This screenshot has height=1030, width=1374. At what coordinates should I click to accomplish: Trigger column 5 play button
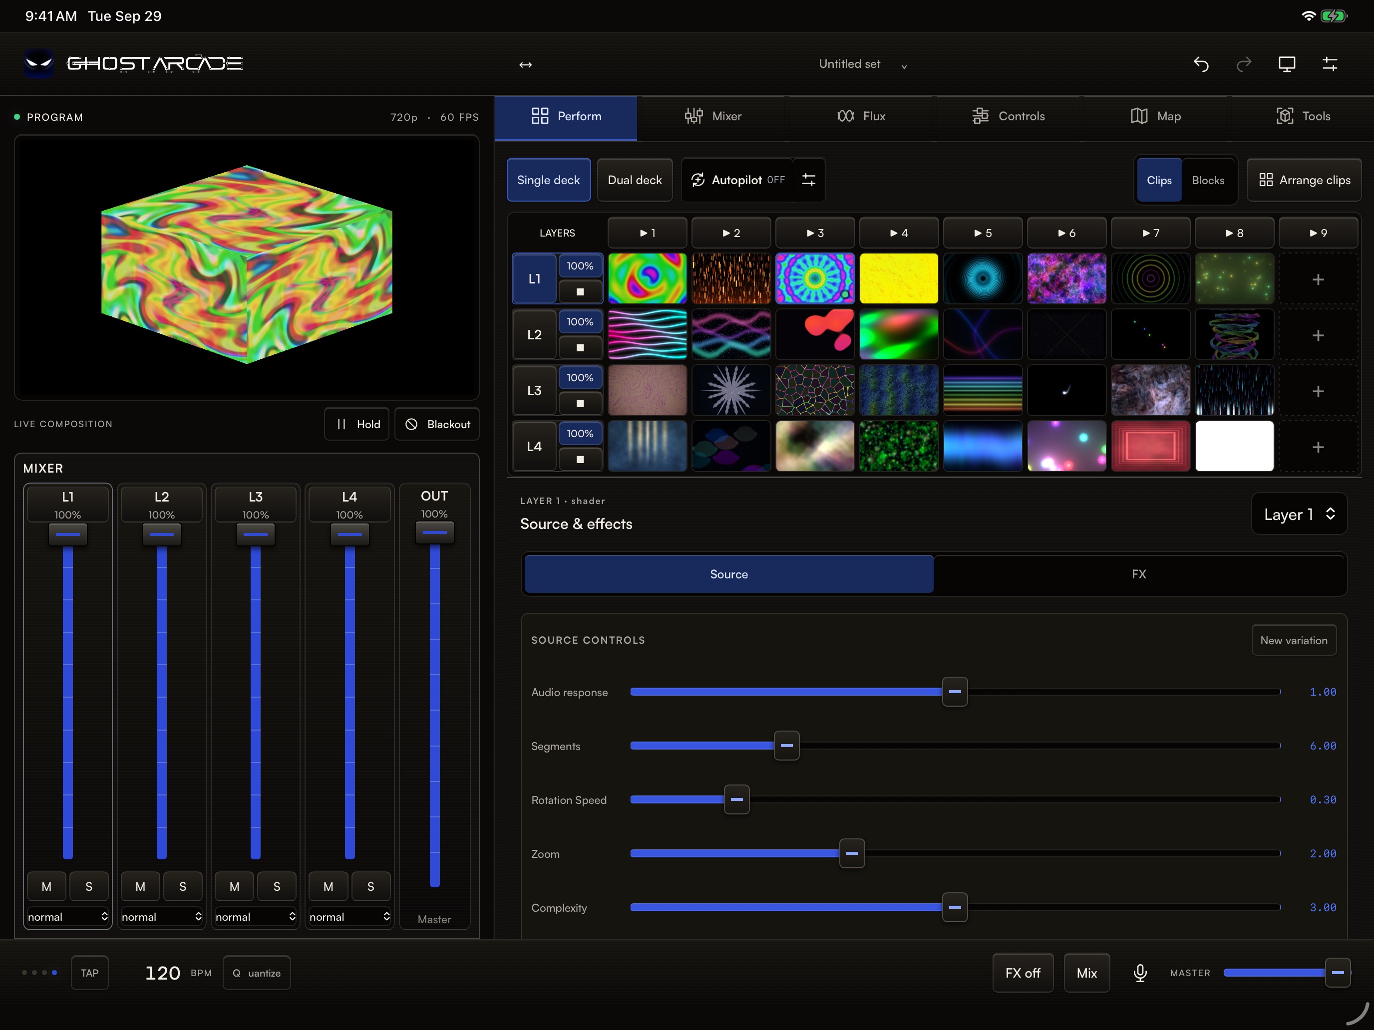click(983, 233)
